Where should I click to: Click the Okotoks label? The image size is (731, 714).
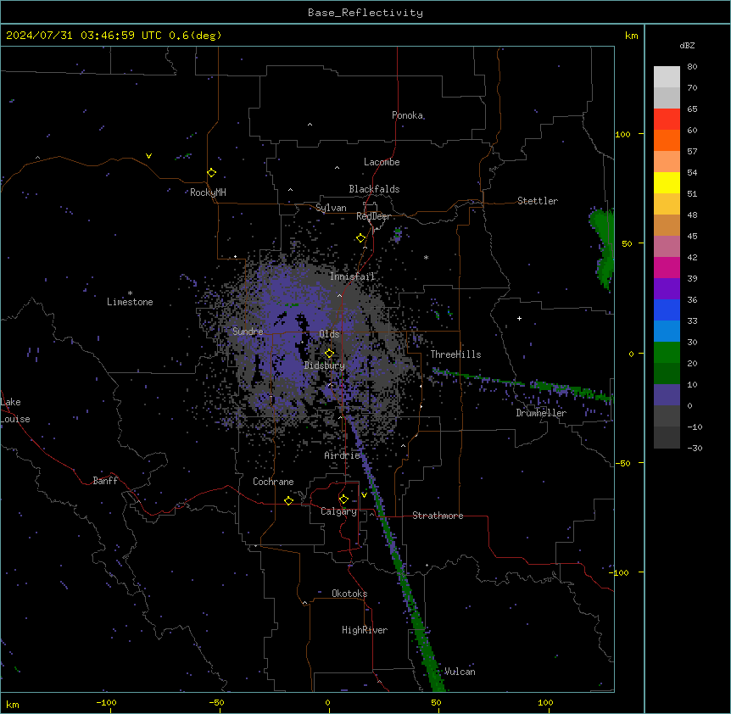tap(349, 594)
